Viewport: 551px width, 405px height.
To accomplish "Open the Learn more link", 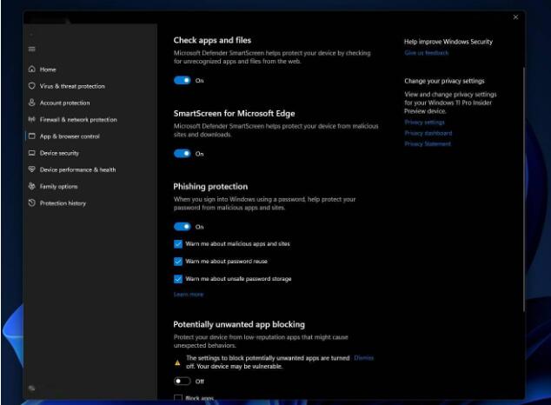I will [188, 295].
